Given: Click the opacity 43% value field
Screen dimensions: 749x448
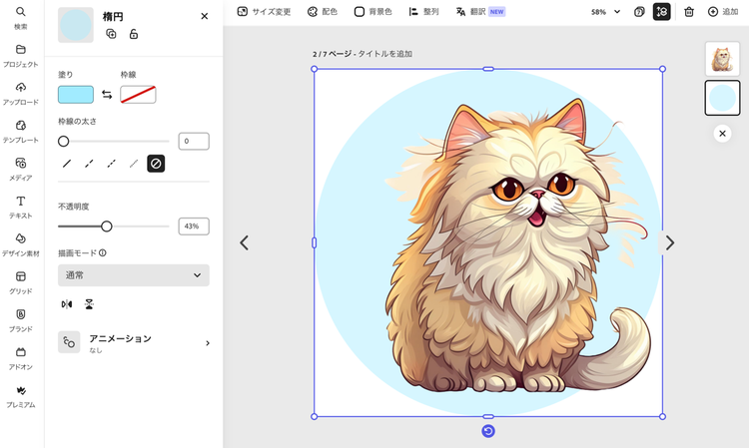Looking at the screenshot, I should pos(194,226).
